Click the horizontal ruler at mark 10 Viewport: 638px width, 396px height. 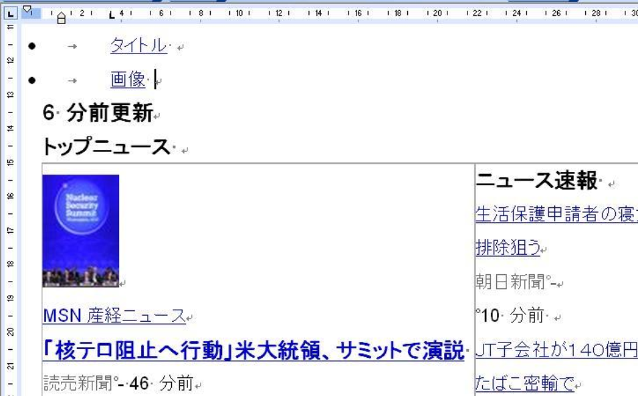point(239,13)
